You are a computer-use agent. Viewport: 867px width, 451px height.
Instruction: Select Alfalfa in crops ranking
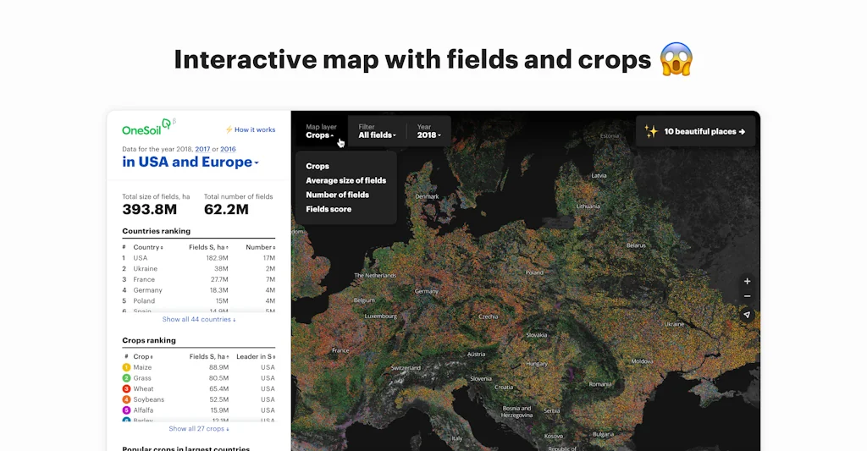coord(198,410)
